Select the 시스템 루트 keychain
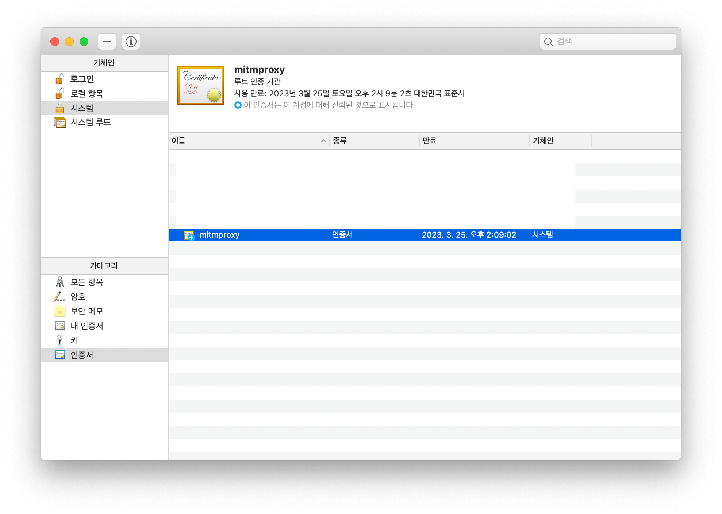The image size is (722, 514). pyautogui.click(x=104, y=122)
